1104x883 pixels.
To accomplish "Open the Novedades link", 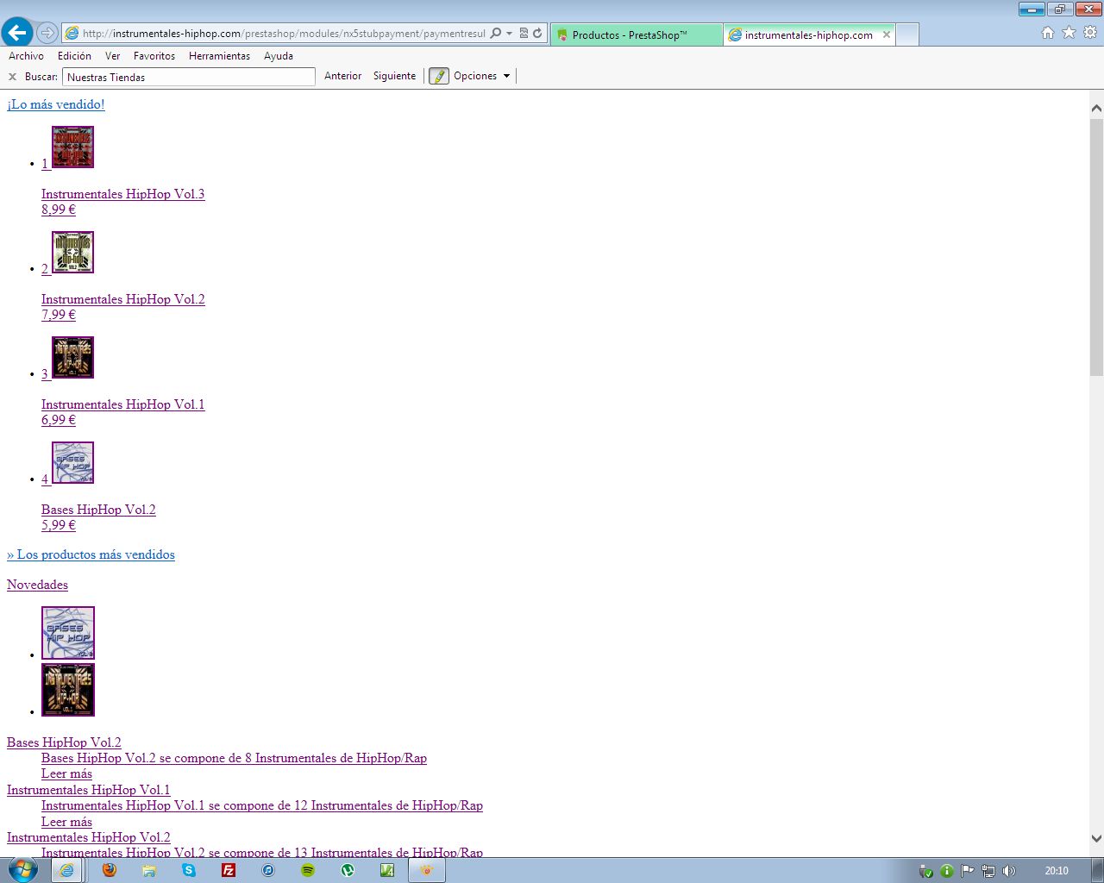I will pyautogui.click(x=37, y=585).
